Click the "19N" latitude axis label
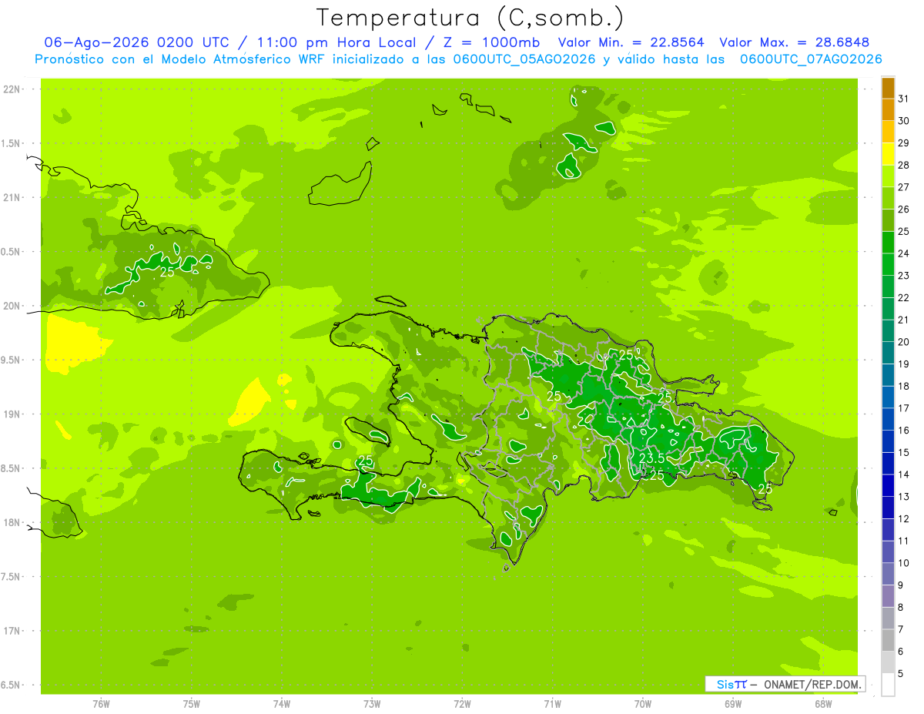924x714 pixels. [11, 414]
